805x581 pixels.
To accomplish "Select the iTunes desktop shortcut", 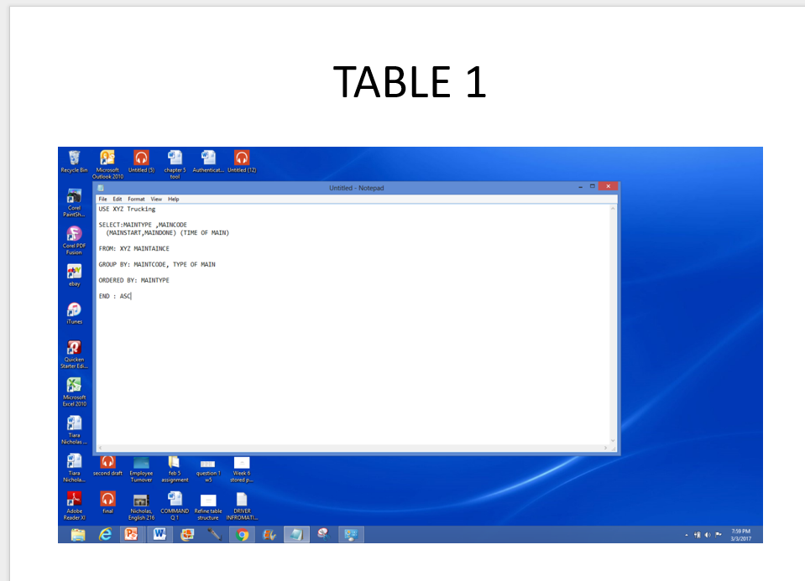I will coord(74,310).
